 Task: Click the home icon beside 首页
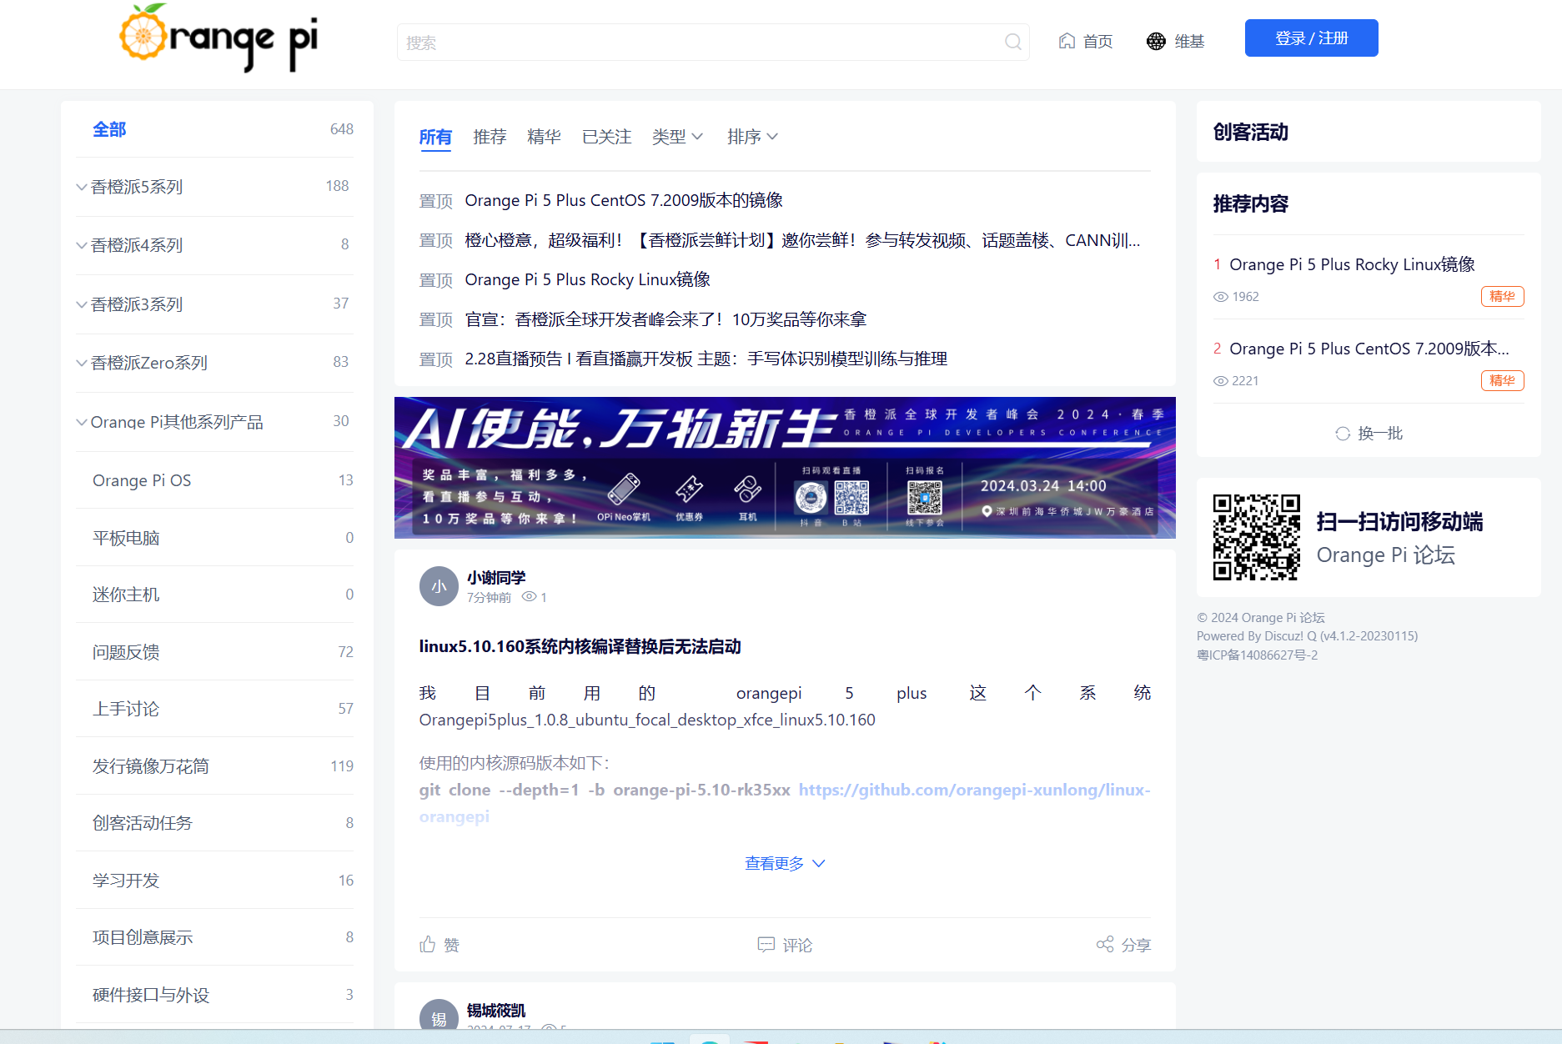click(x=1067, y=41)
